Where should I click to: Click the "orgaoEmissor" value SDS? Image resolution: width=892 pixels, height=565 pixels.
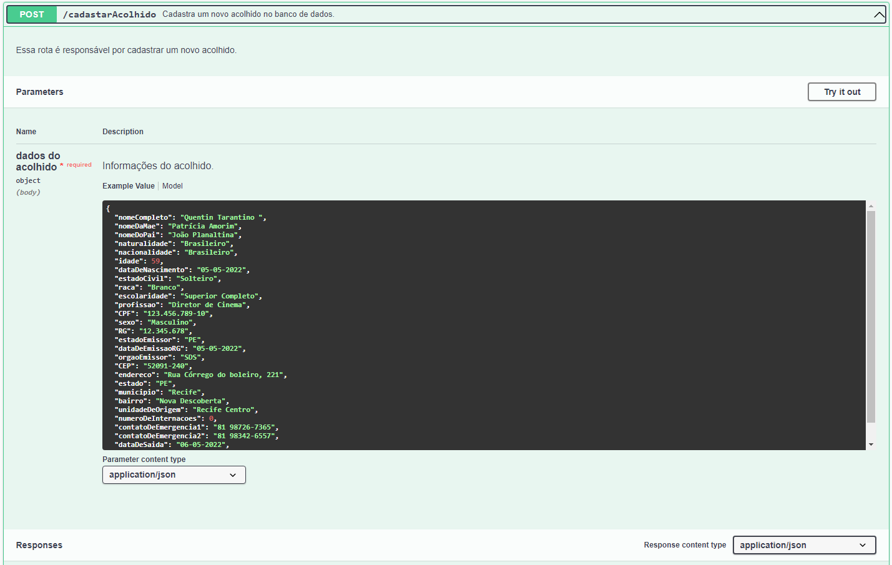pyautogui.click(x=190, y=357)
